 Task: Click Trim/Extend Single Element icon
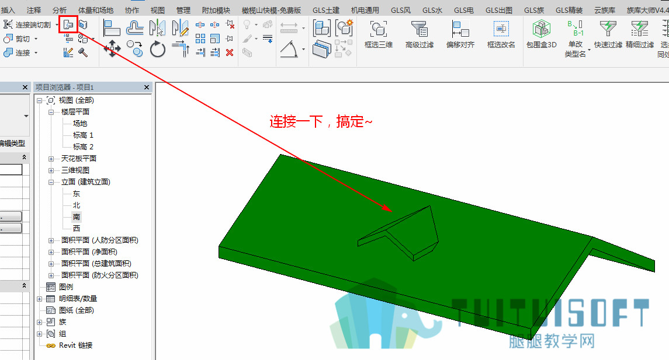point(200,53)
